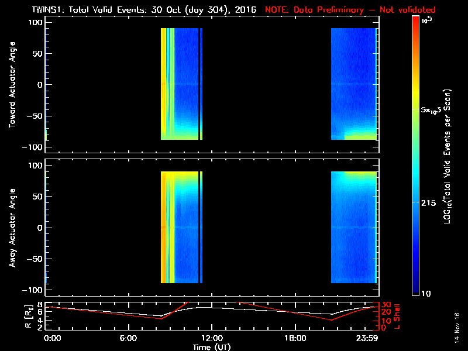Click the '5x10^3' colorbar tick label
This screenshot has height=351, width=468.
[431, 110]
